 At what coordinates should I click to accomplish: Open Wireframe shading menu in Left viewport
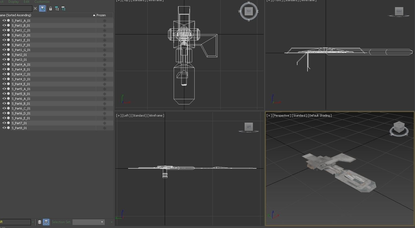(156, 115)
